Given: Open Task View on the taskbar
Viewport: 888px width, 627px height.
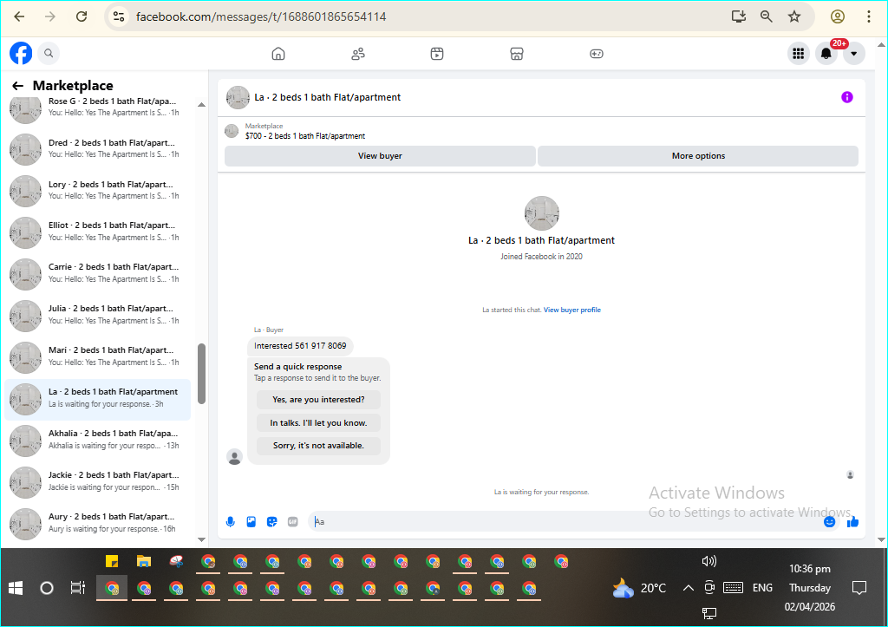Looking at the screenshot, I should tap(77, 588).
